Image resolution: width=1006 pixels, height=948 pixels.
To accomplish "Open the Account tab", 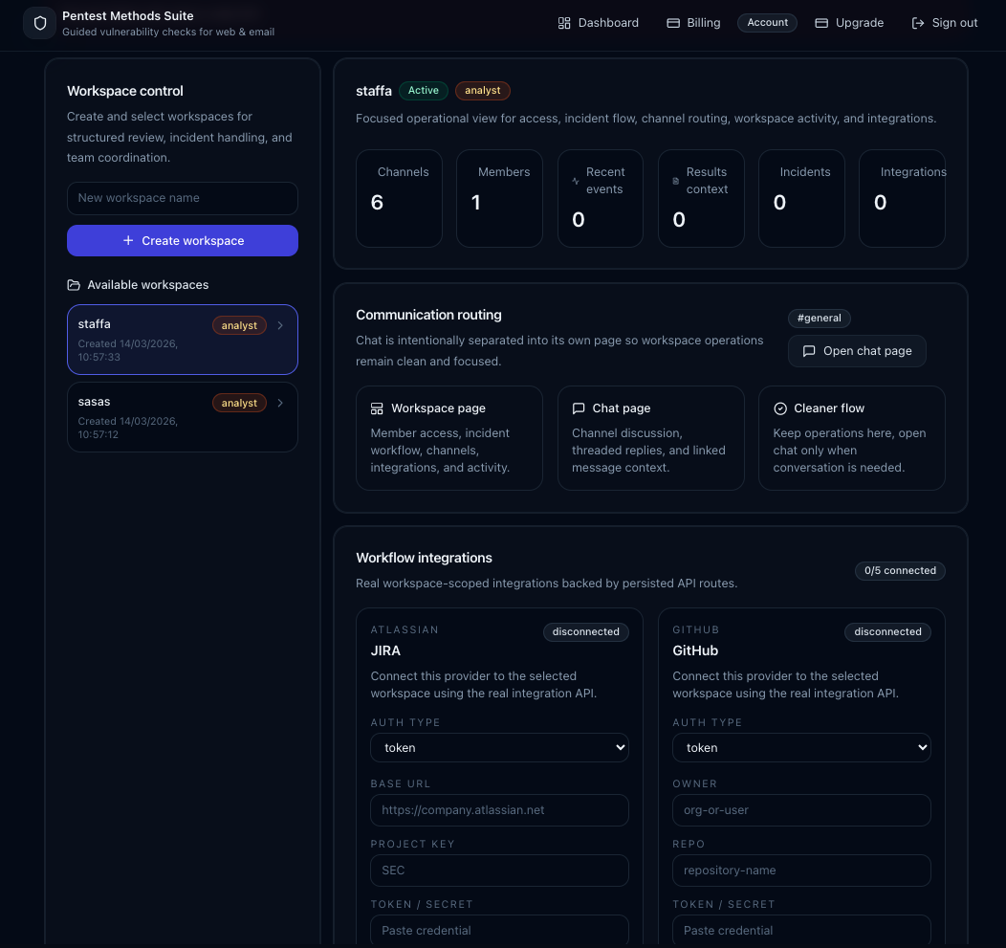I will (x=767, y=22).
